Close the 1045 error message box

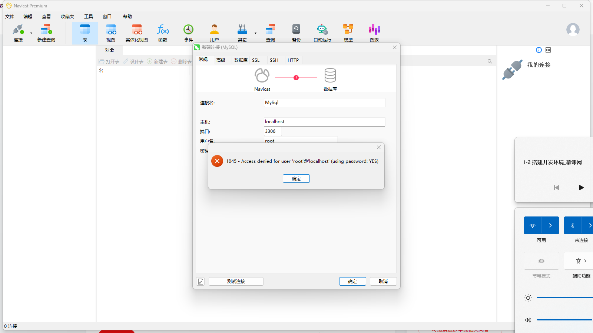(379, 147)
